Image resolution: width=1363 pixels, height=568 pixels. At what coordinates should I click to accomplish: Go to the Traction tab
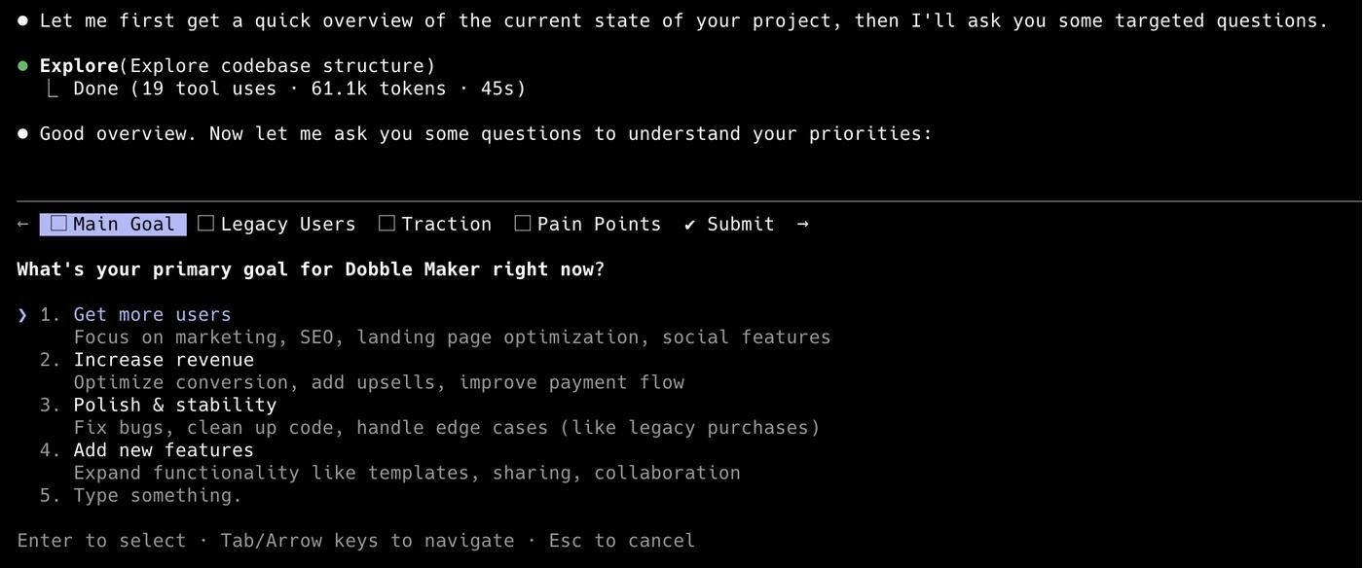tap(446, 225)
